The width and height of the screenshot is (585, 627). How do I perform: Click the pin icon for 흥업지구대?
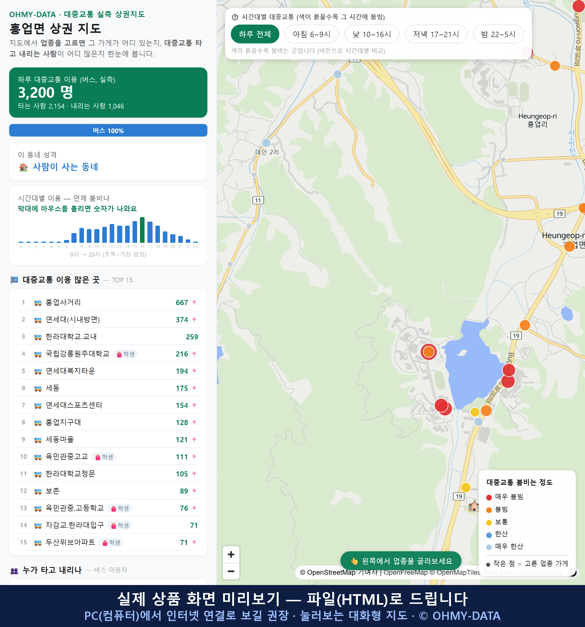tap(194, 423)
